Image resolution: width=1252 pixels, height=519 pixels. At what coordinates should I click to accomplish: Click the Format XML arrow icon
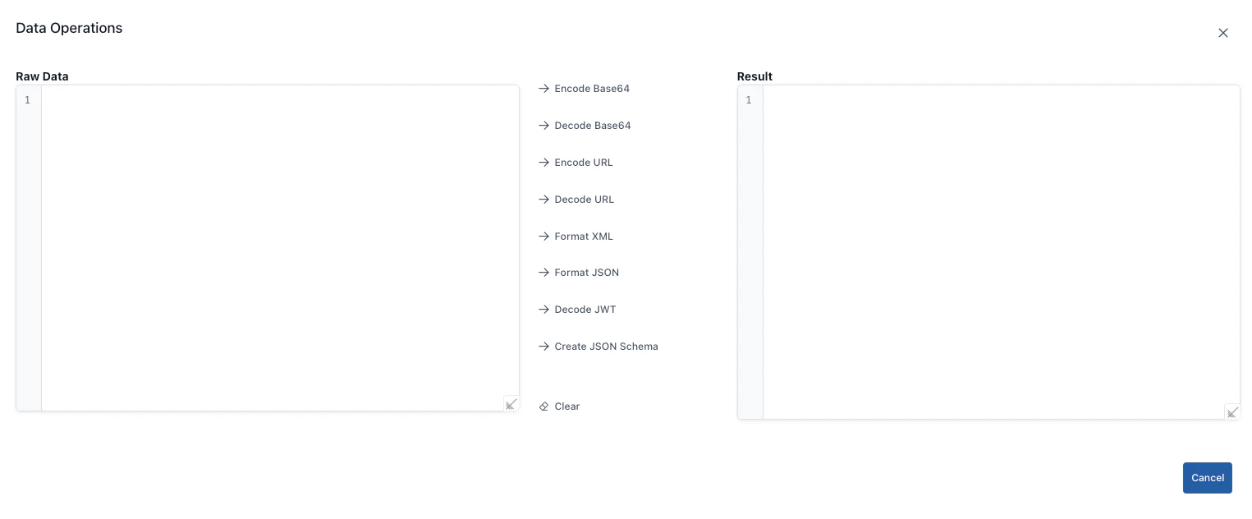(543, 236)
